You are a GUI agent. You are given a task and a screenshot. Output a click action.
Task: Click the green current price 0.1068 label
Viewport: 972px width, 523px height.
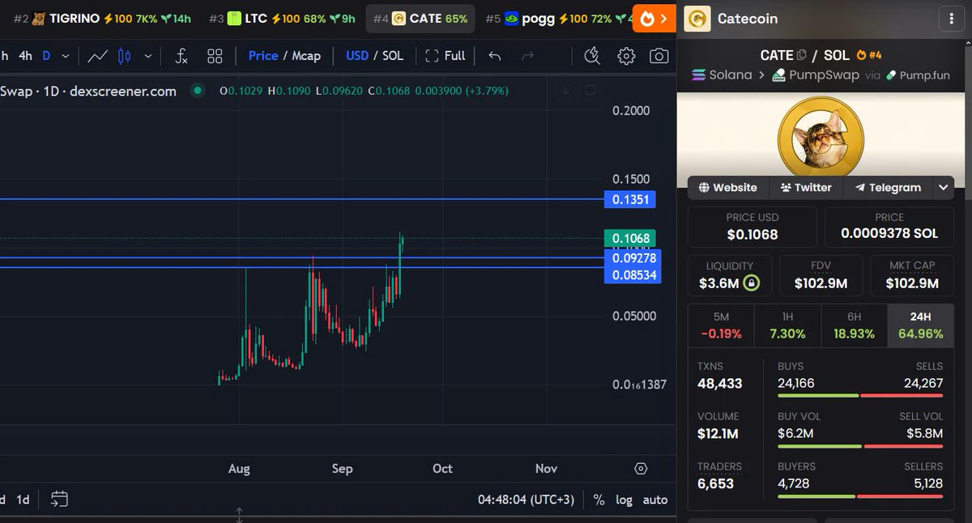(x=630, y=238)
